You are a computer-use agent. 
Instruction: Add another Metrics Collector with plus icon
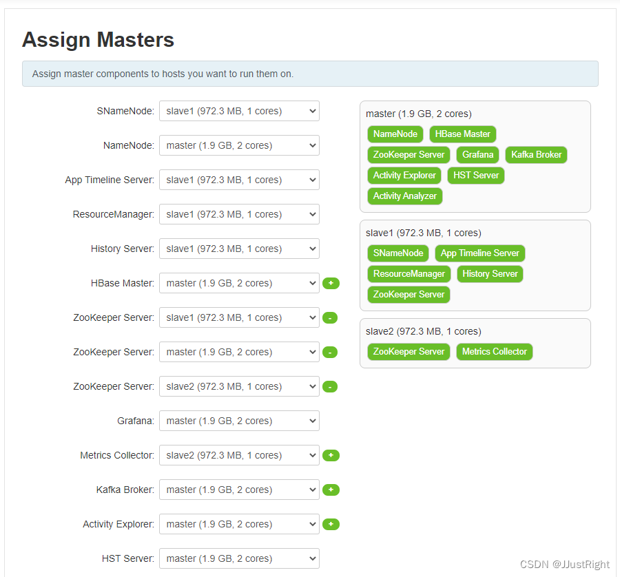point(331,455)
